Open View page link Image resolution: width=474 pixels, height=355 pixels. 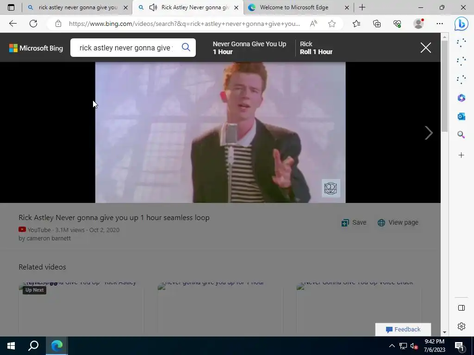click(398, 222)
